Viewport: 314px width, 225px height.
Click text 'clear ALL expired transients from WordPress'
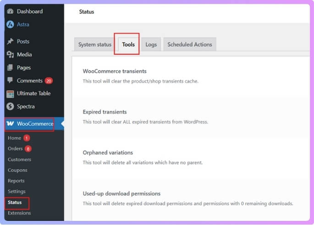click(160, 122)
